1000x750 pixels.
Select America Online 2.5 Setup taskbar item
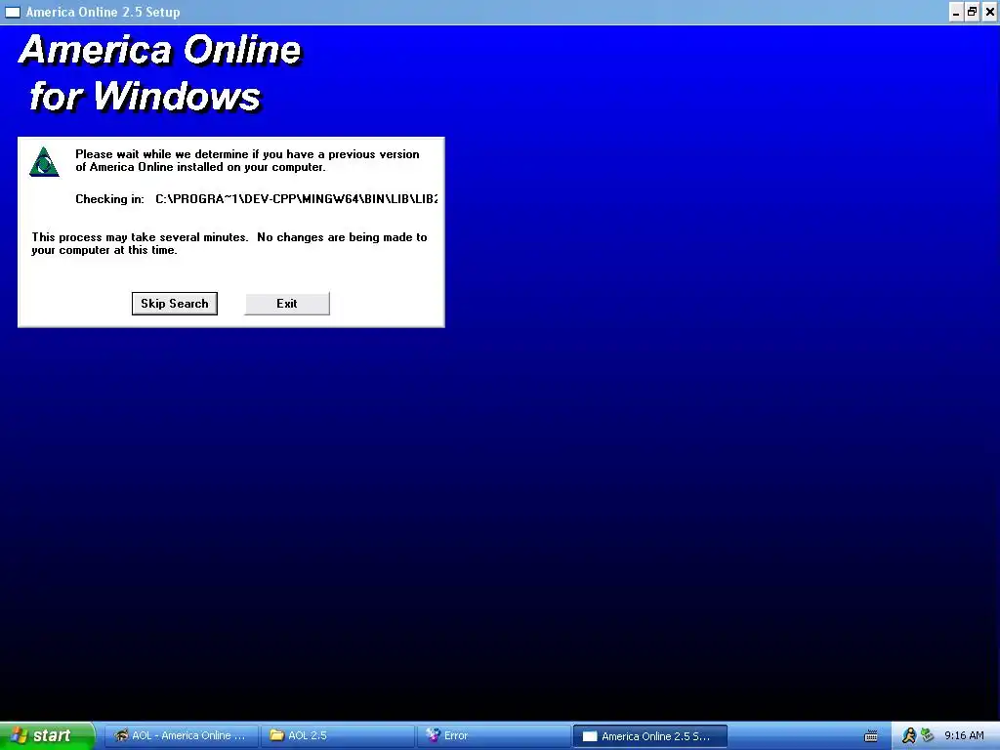[x=649, y=736]
